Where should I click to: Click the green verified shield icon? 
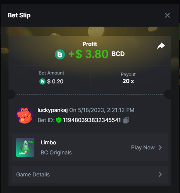[x=59, y=120]
